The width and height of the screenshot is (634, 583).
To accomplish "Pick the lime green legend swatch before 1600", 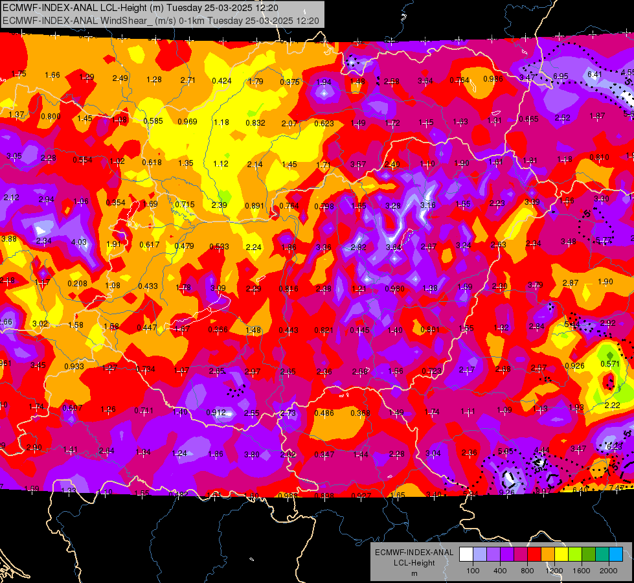I will tap(575, 554).
